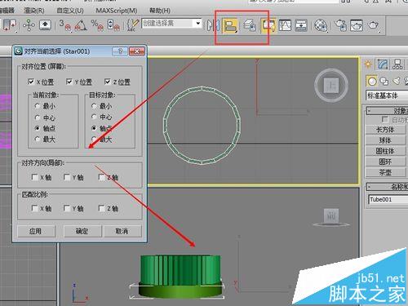The height and width of the screenshot is (306, 408).
Task: Open Edit Named Selection Sets
Action: tap(132, 25)
